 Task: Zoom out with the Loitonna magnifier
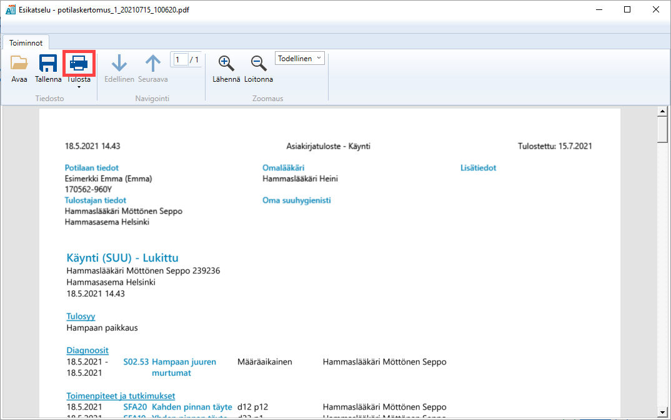(259, 68)
